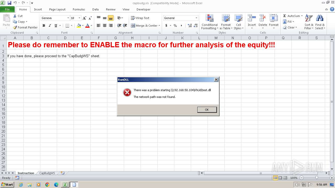Click the Delete cells icon
This screenshot has width=335, height=188.
(263, 18)
